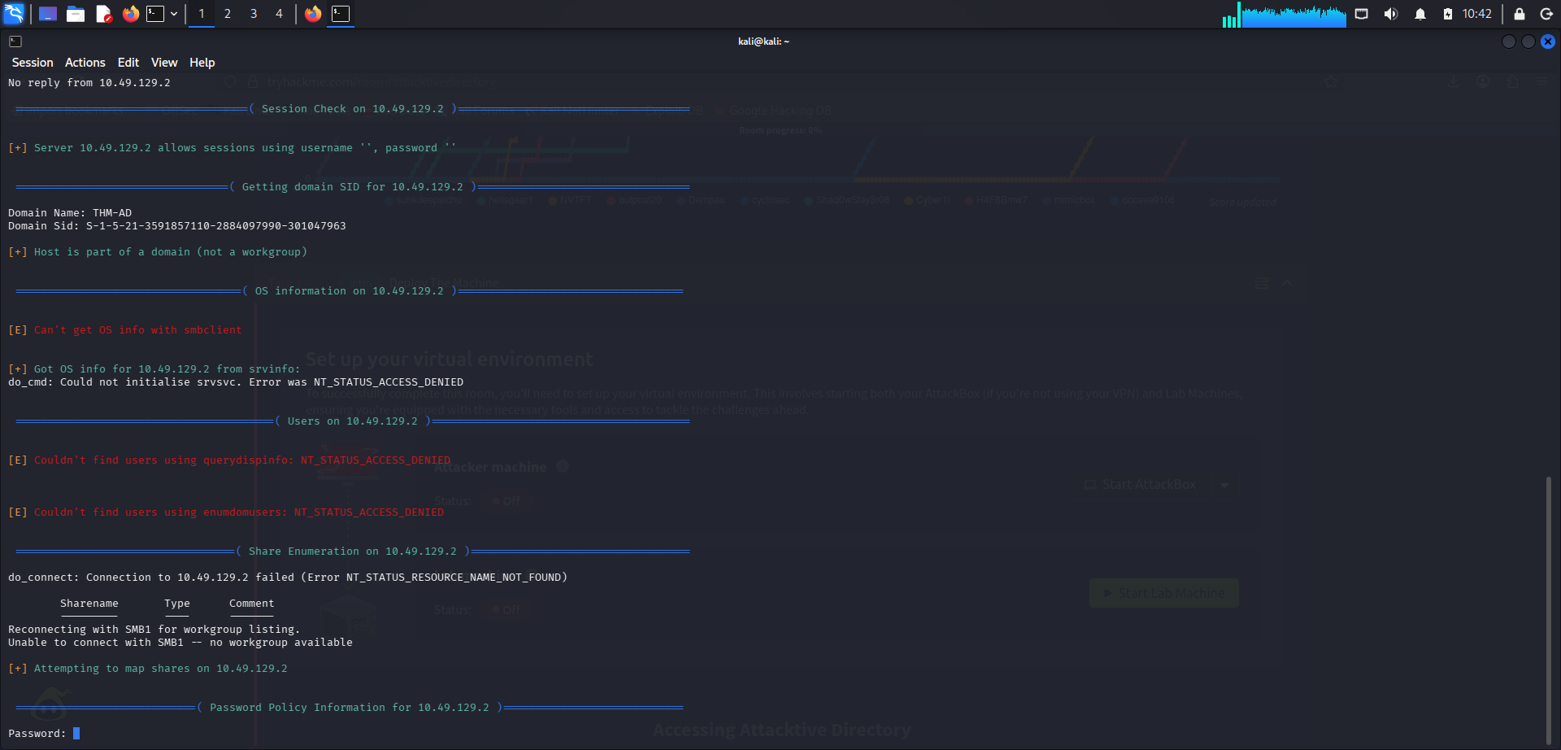This screenshot has height=750, width=1561.
Task: Click the Password: prompt cursor
Action: pos(76,734)
